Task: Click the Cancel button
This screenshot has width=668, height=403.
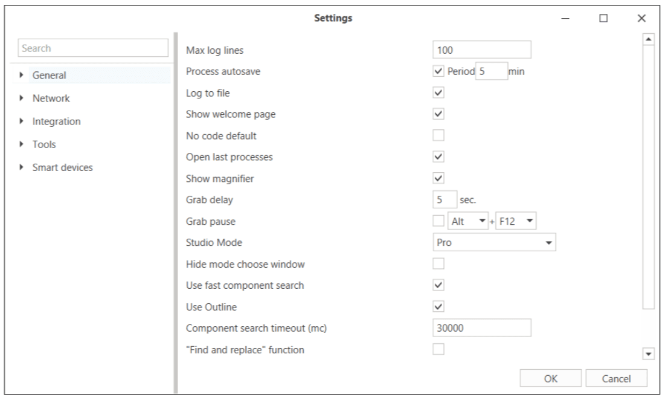Action: (616, 379)
